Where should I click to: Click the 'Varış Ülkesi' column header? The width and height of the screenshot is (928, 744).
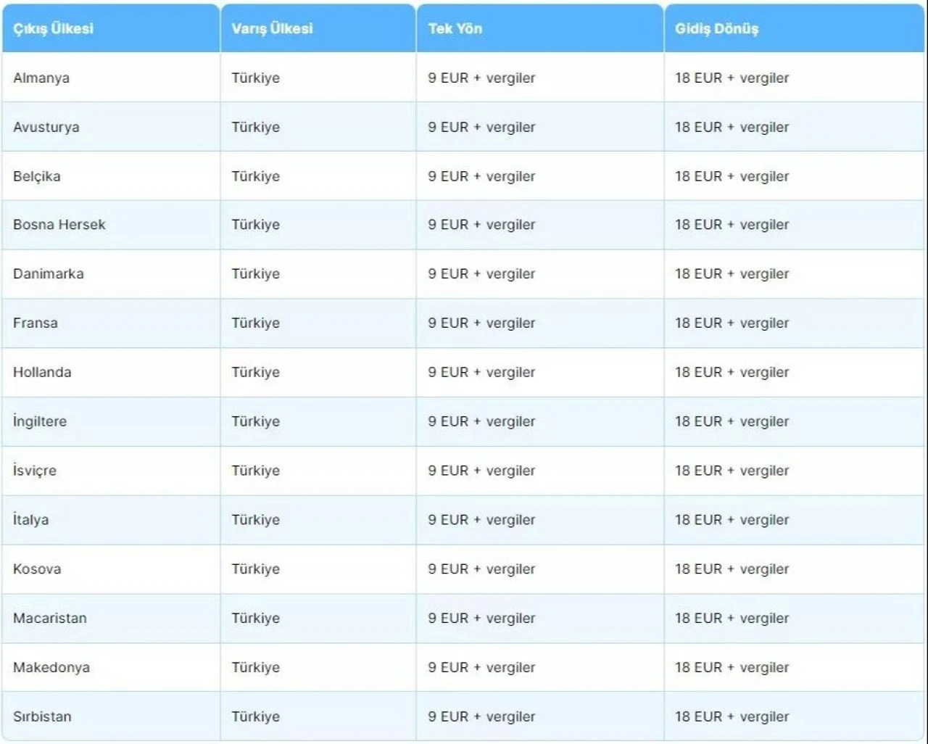pyautogui.click(x=272, y=29)
